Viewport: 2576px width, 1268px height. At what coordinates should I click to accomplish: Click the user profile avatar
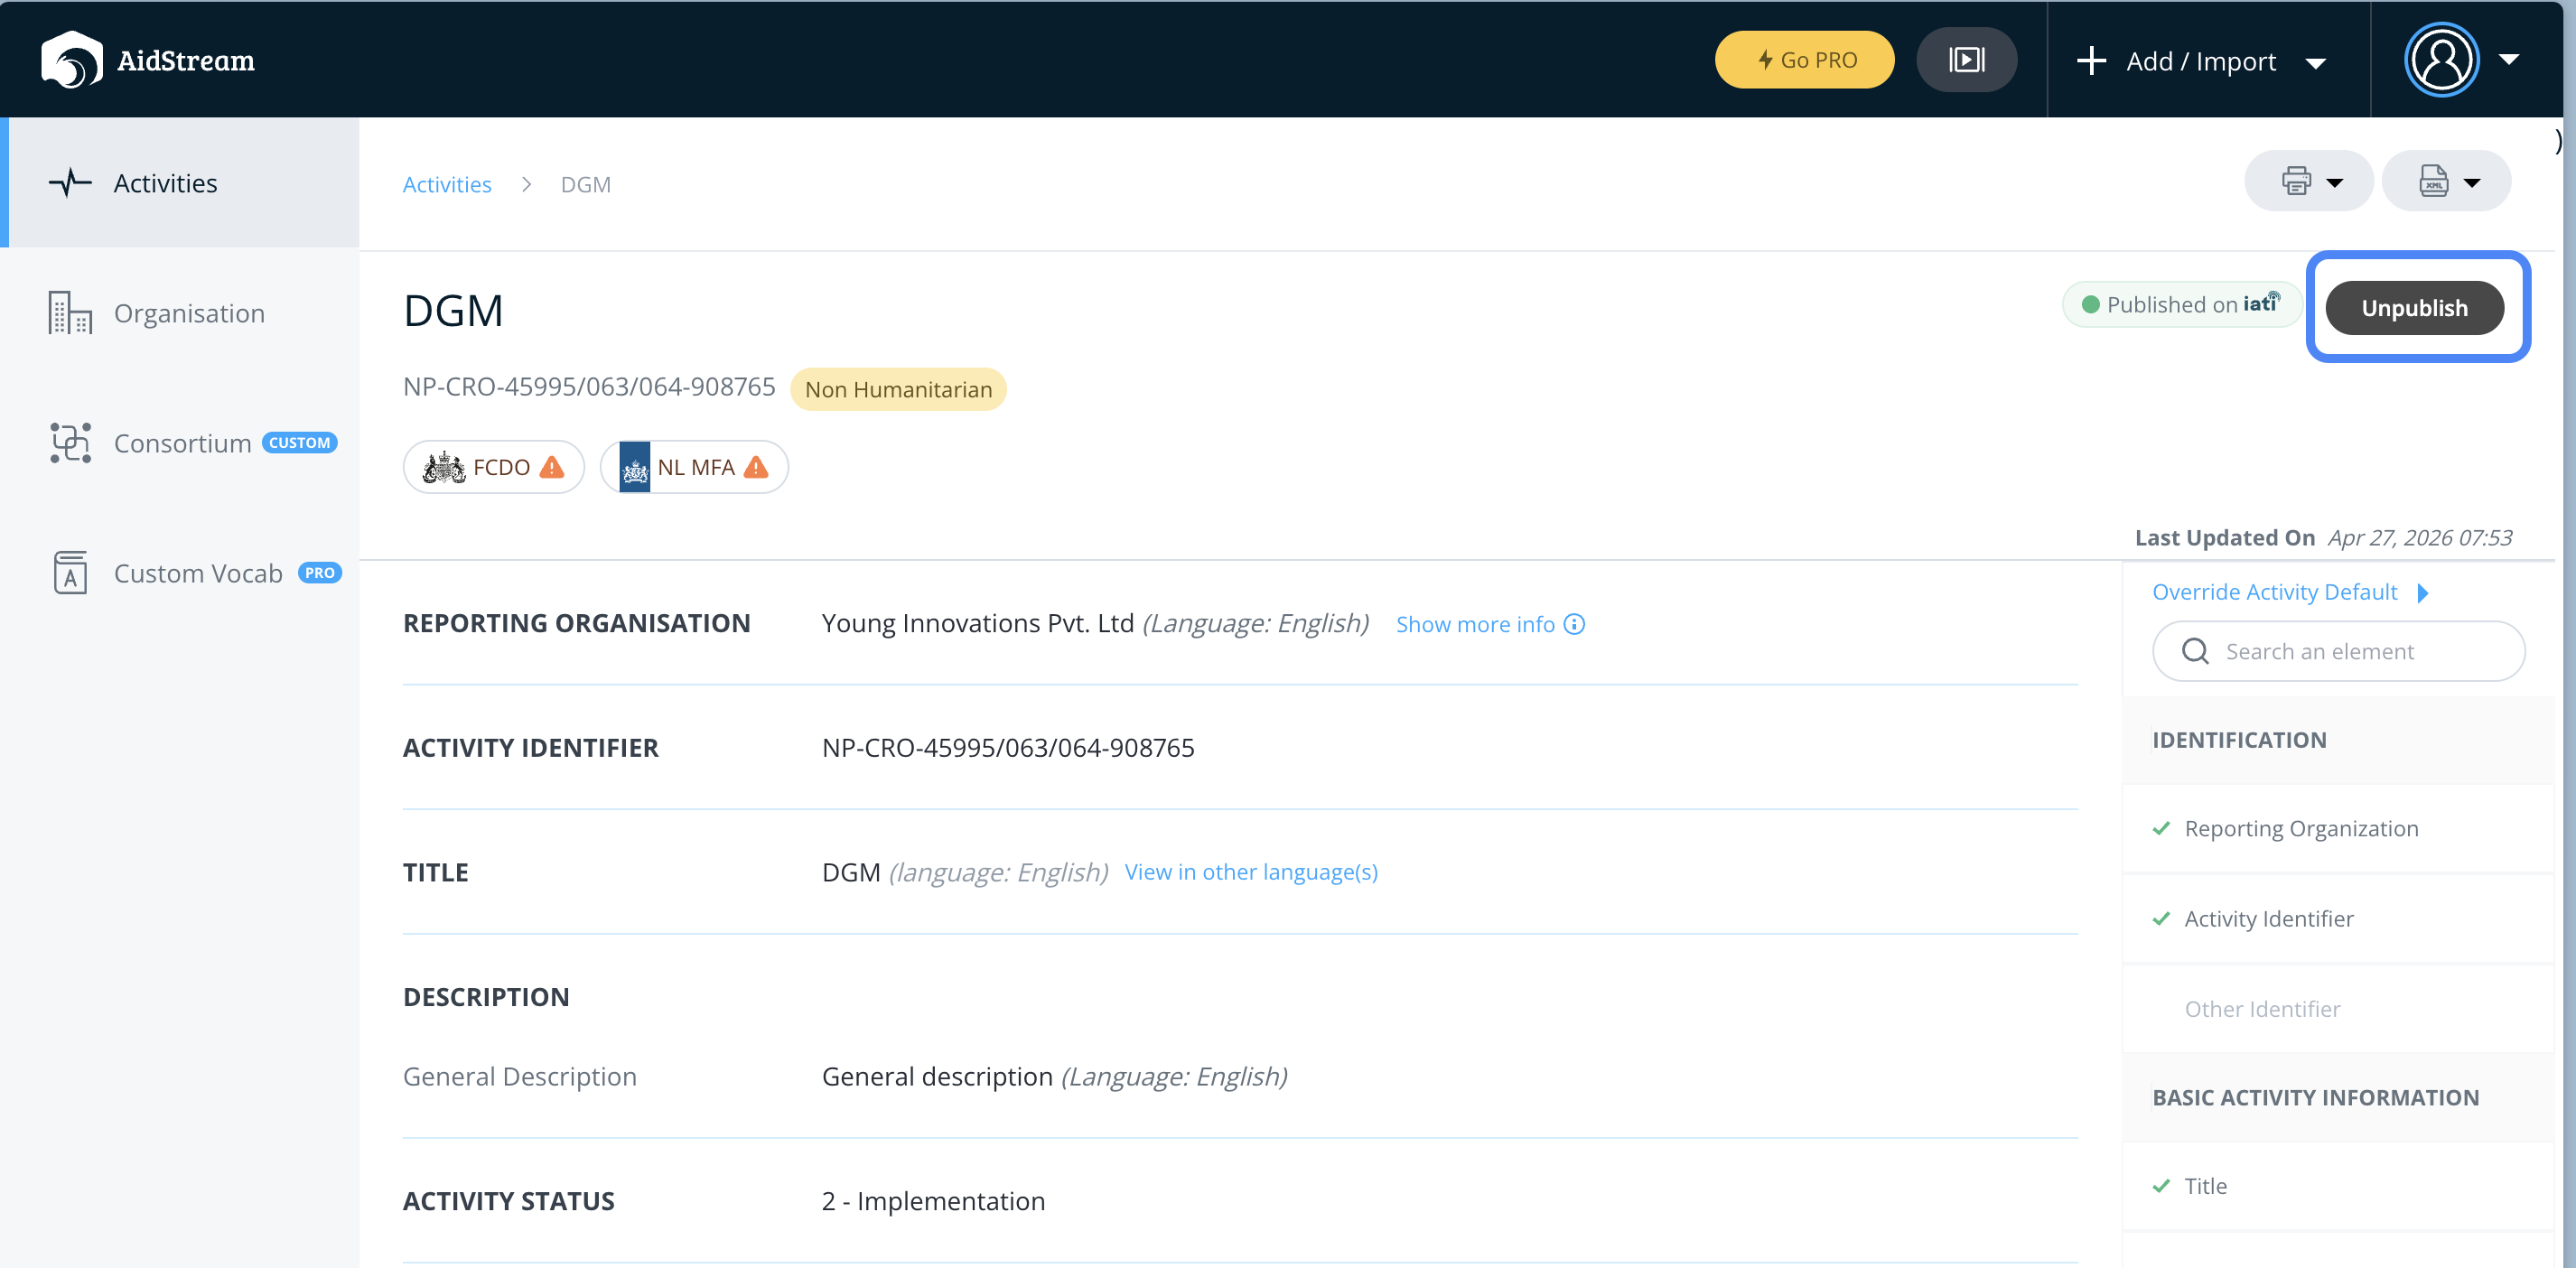pos(2441,60)
